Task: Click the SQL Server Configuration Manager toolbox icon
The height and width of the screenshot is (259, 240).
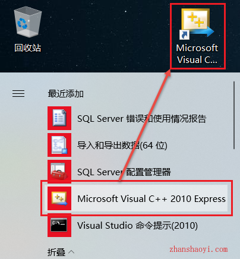Action: 59,172
